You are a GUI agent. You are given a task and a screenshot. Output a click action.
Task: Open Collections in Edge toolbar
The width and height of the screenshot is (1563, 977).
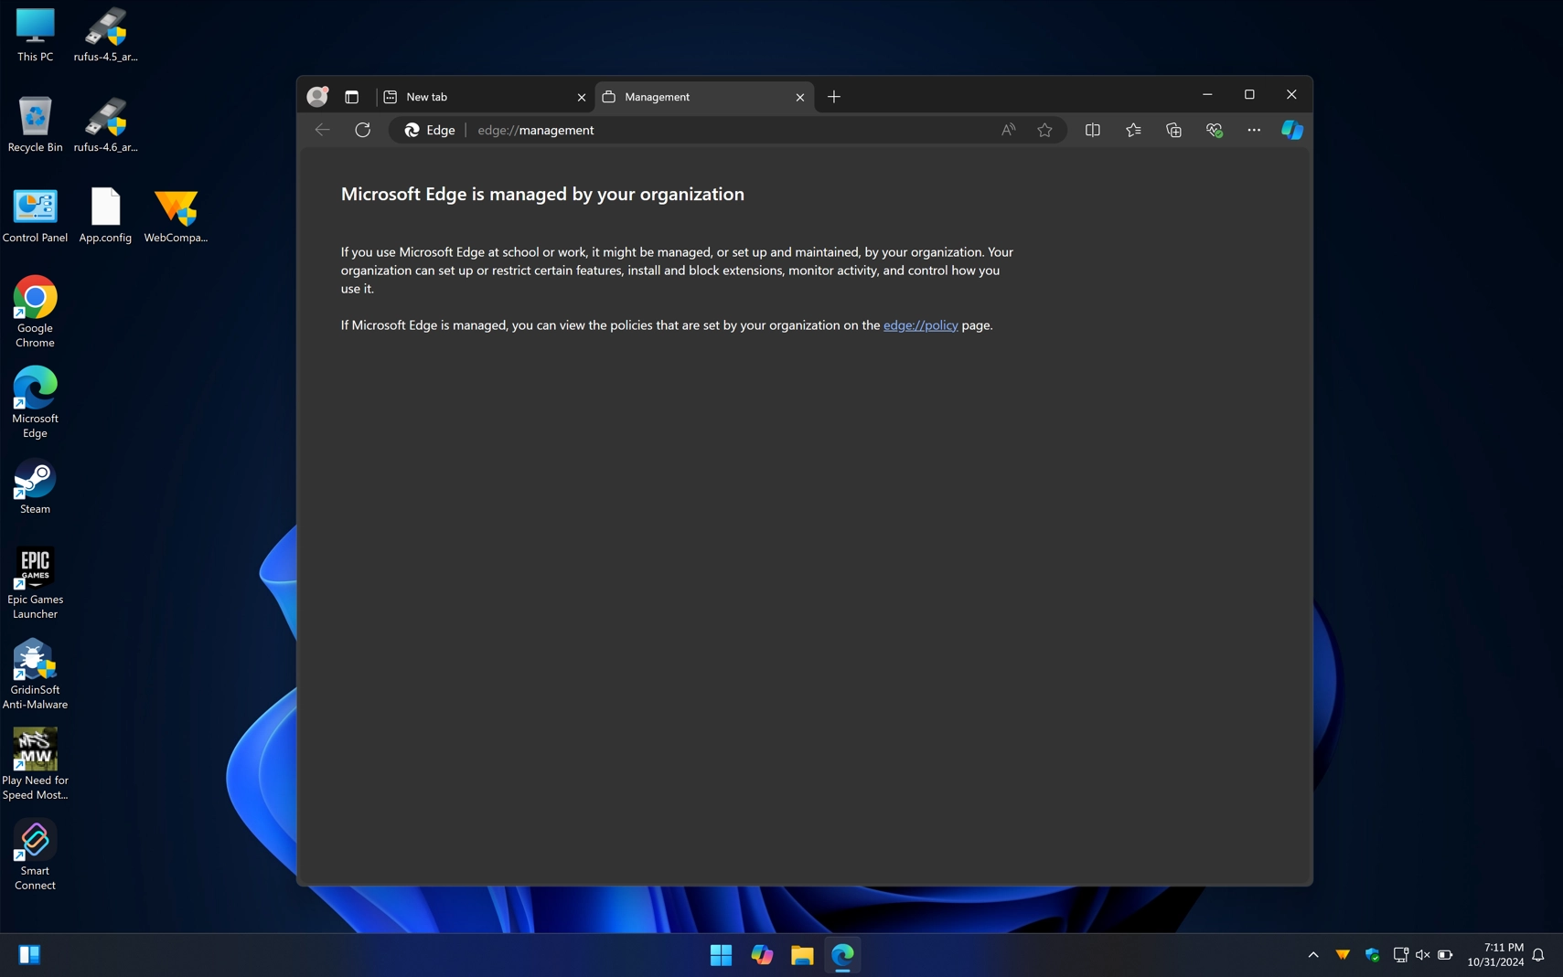pyautogui.click(x=1173, y=129)
